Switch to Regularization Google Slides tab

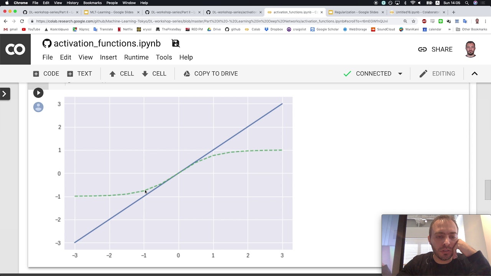(356, 12)
